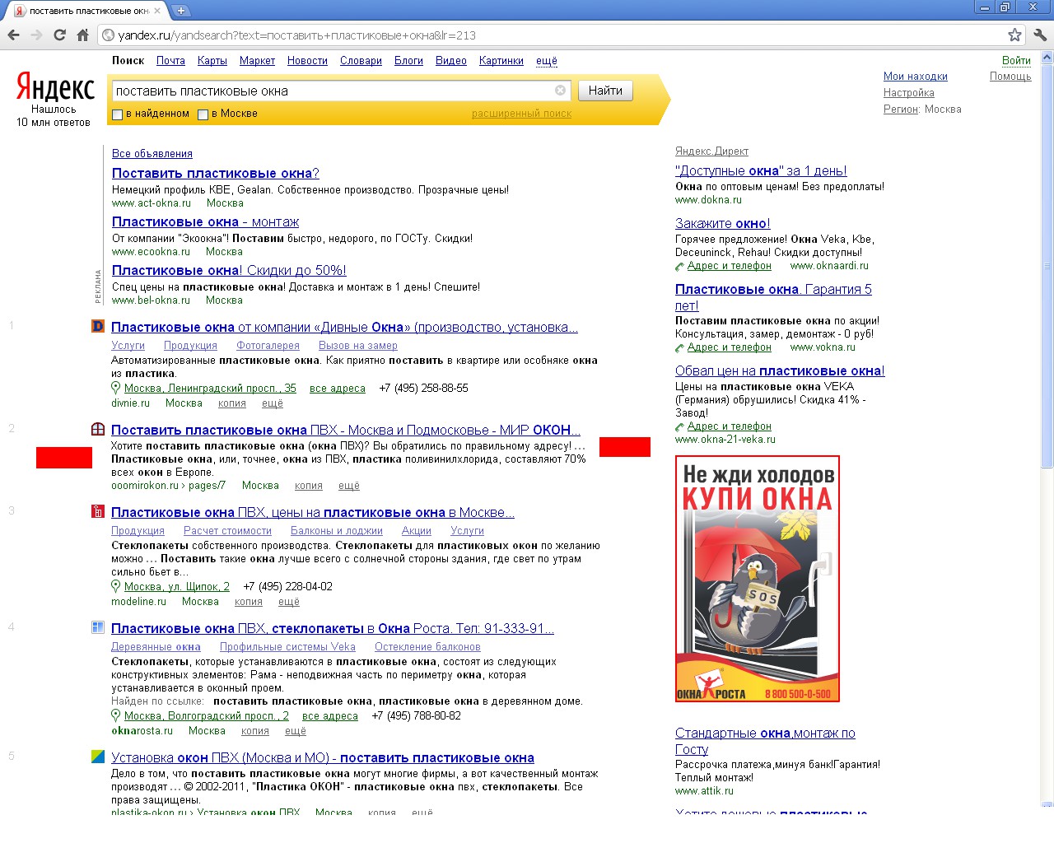Click the vertical scrollbar thumb
Image resolution: width=1054 pixels, height=843 pixels.
click(x=1047, y=268)
